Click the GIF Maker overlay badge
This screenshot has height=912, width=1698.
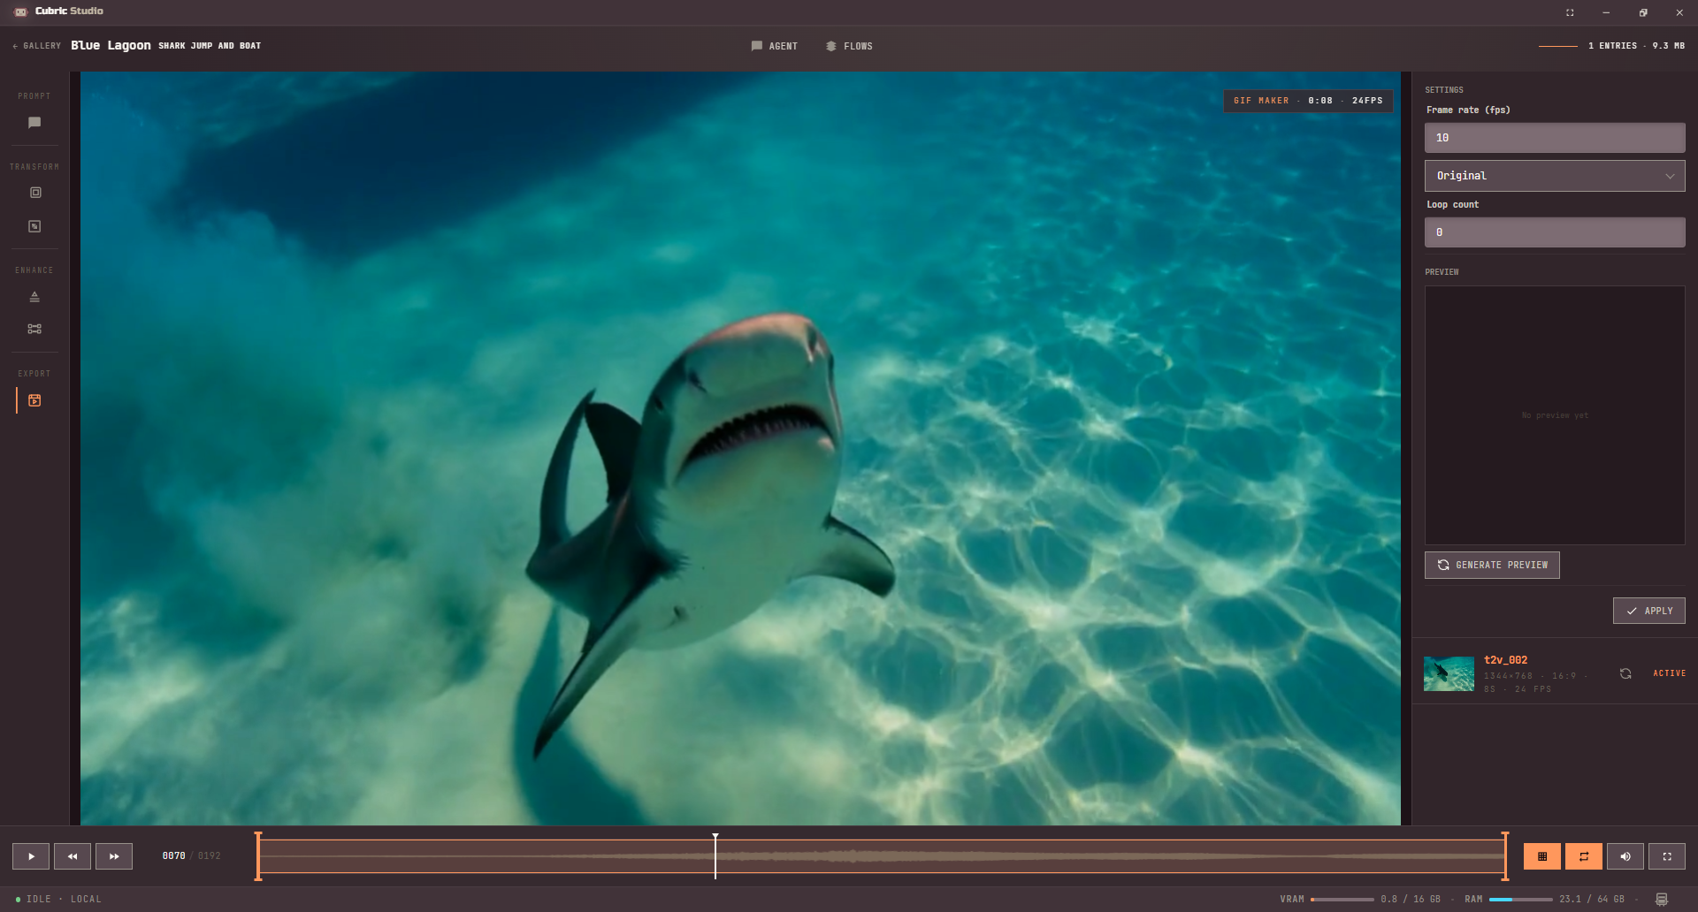[1308, 101]
